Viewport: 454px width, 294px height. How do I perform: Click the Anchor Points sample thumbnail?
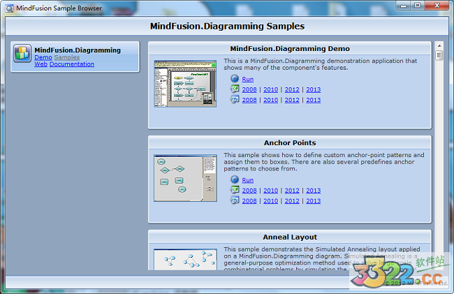pos(185,178)
